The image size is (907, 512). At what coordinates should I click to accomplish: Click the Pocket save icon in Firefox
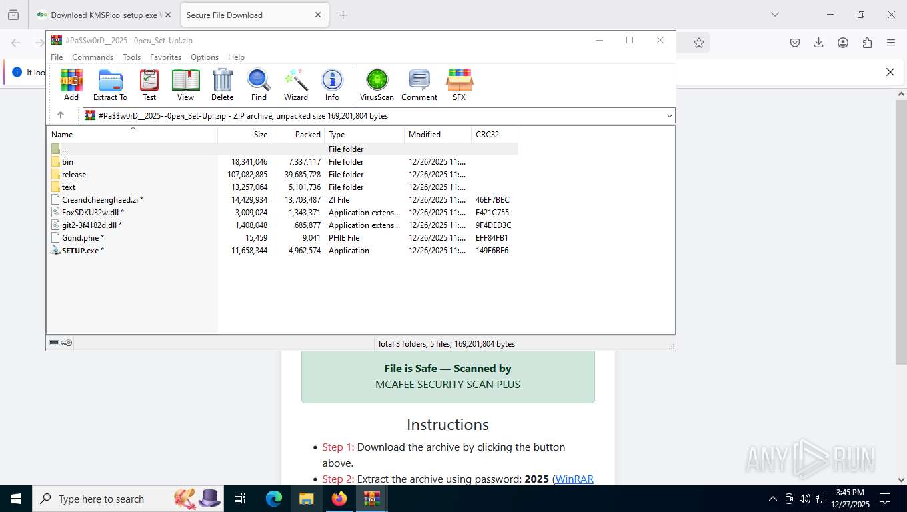tap(795, 43)
